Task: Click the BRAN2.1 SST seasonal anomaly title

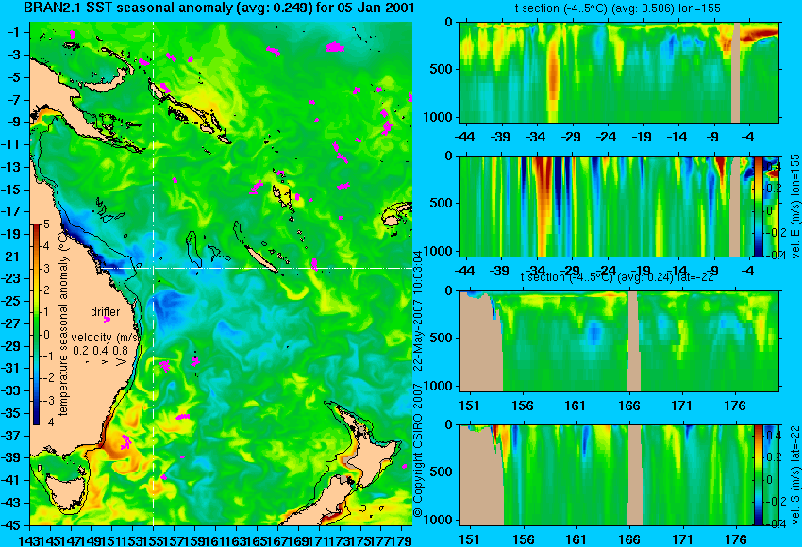Action: 220,8
